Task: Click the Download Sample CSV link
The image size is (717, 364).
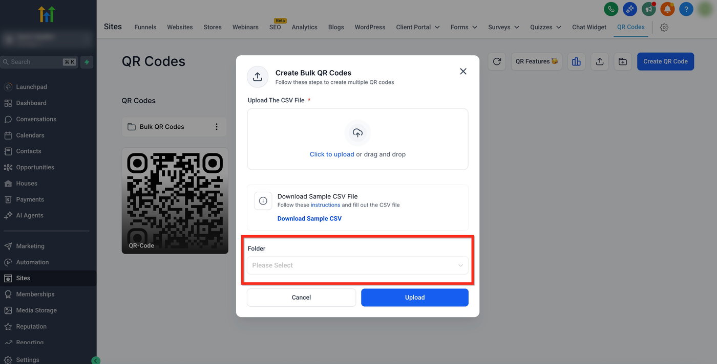Action: click(x=309, y=219)
